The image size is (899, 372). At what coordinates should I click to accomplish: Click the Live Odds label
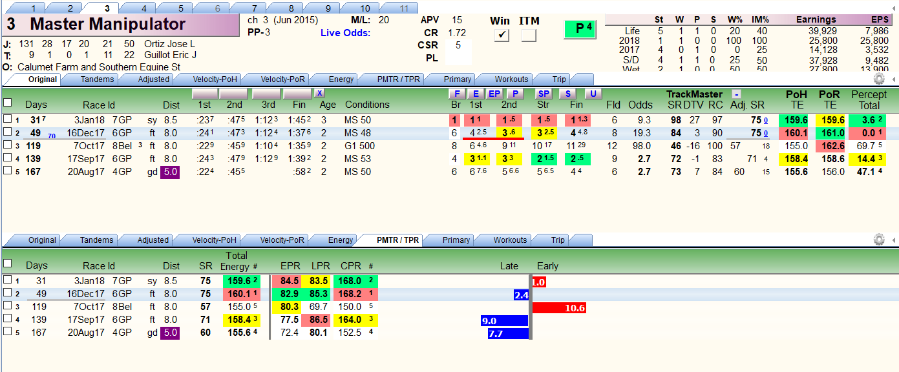click(345, 32)
